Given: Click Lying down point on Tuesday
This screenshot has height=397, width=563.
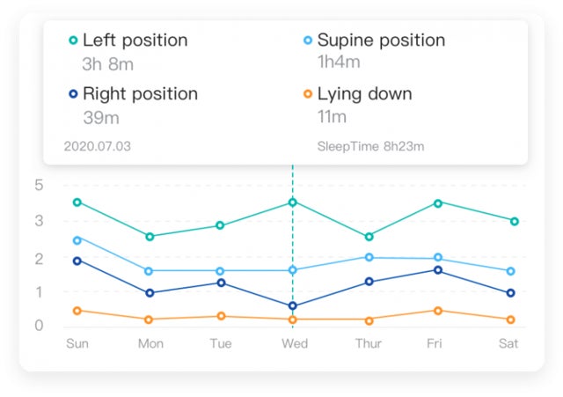Looking at the screenshot, I should coord(221,316).
